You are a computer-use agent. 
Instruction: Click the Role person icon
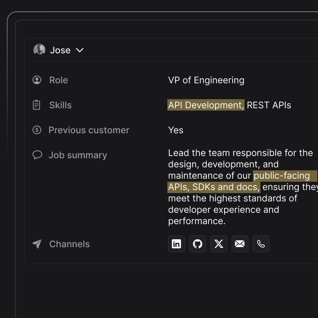pyautogui.click(x=37, y=80)
